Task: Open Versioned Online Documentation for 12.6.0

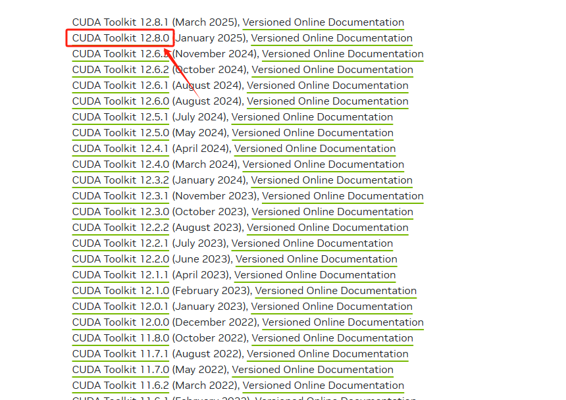Action: 327,101
